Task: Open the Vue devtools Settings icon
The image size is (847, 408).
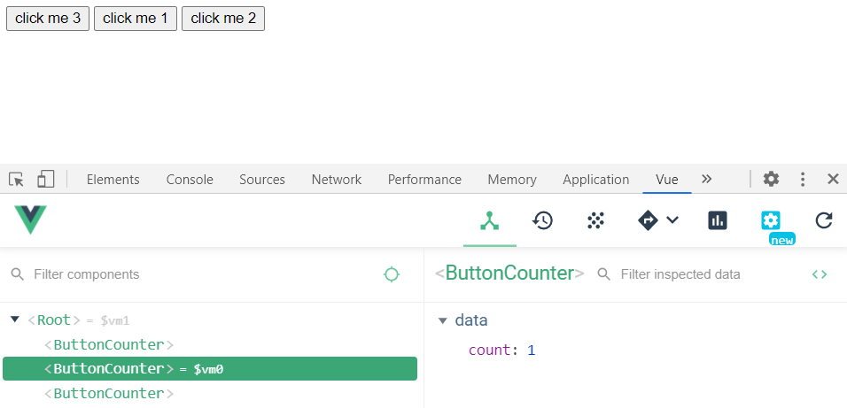Action: (771, 220)
